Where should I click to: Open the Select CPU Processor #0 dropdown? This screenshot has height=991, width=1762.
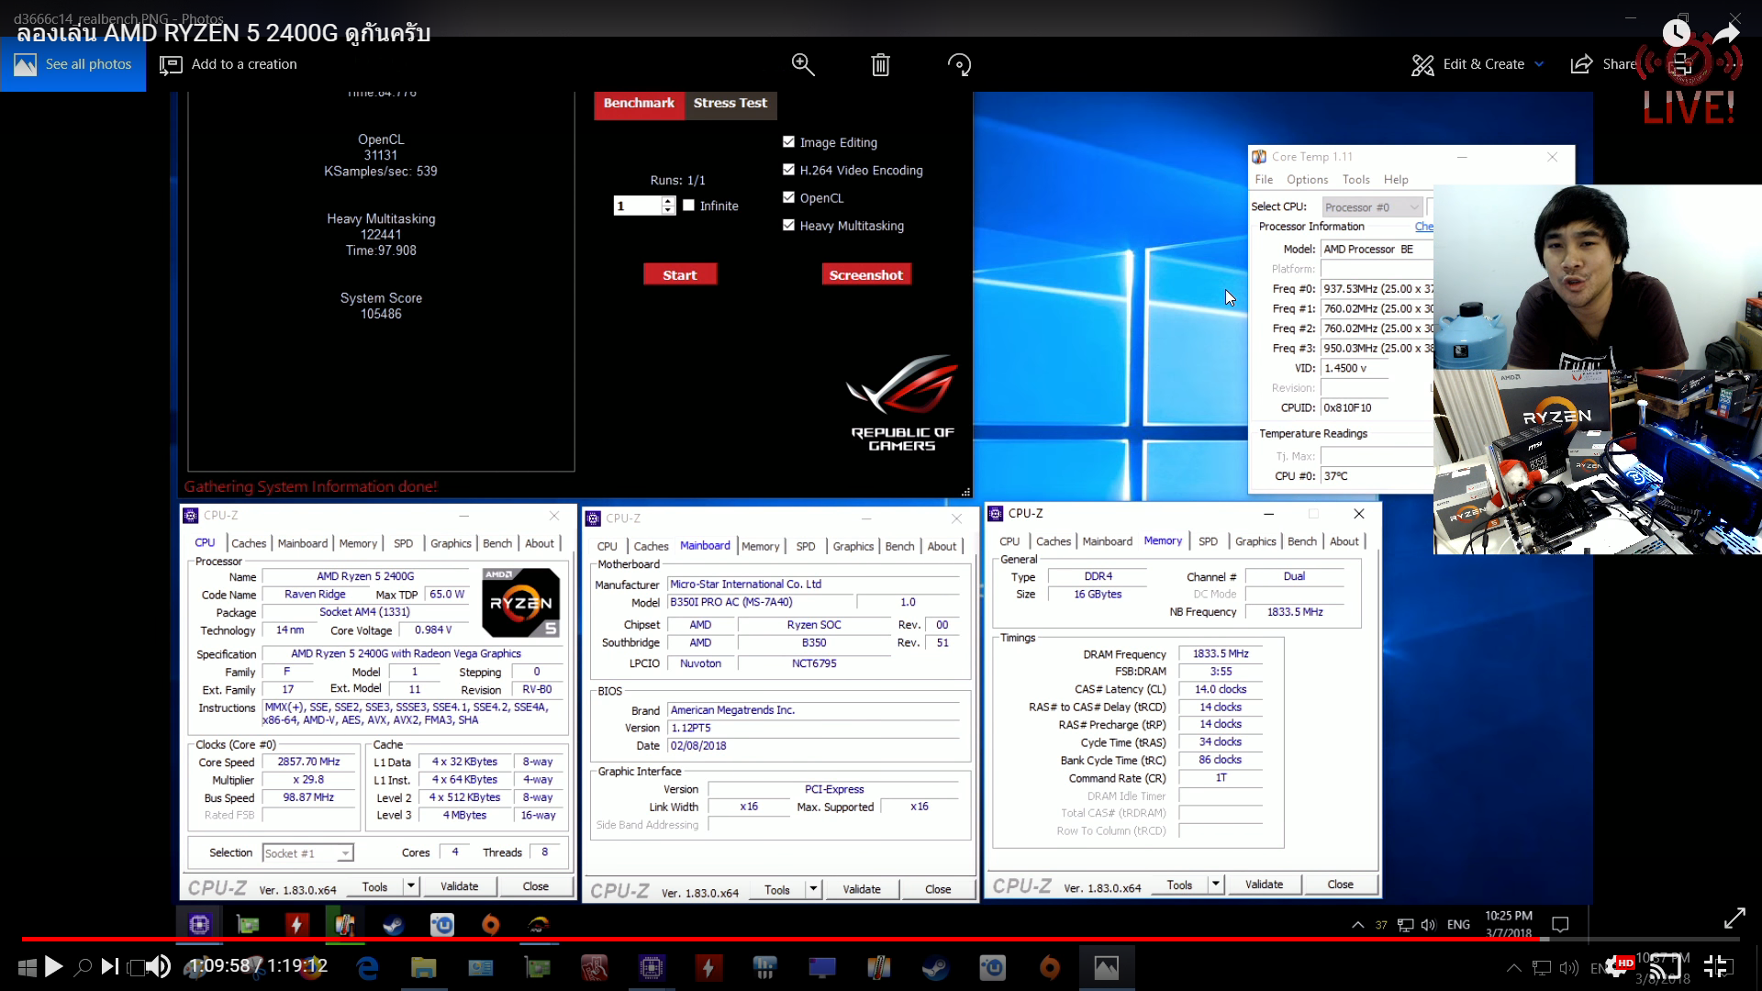tap(1371, 207)
